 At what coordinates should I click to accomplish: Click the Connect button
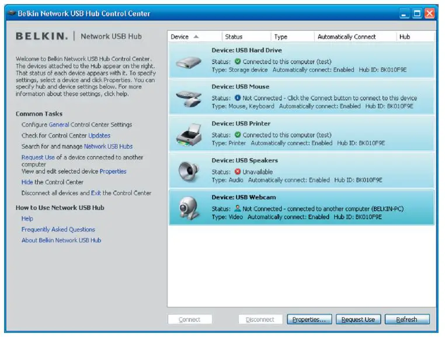click(x=190, y=320)
